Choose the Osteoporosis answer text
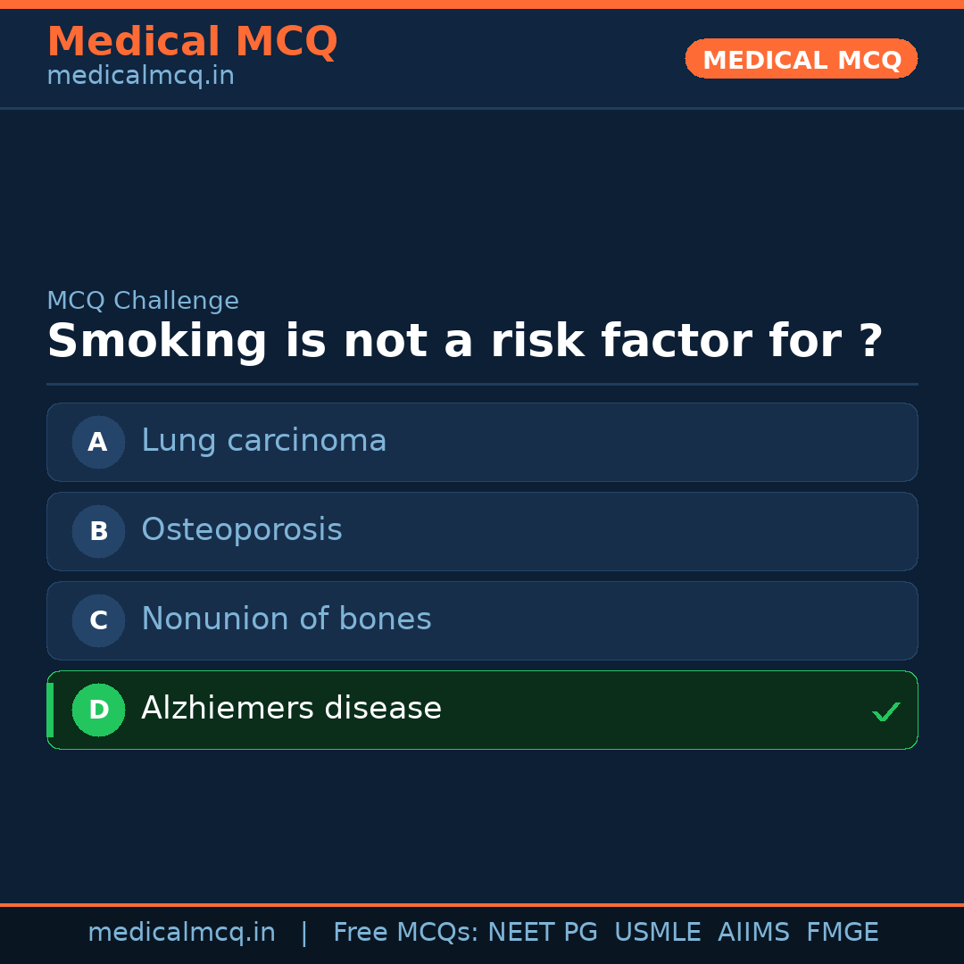 pos(242,530)
